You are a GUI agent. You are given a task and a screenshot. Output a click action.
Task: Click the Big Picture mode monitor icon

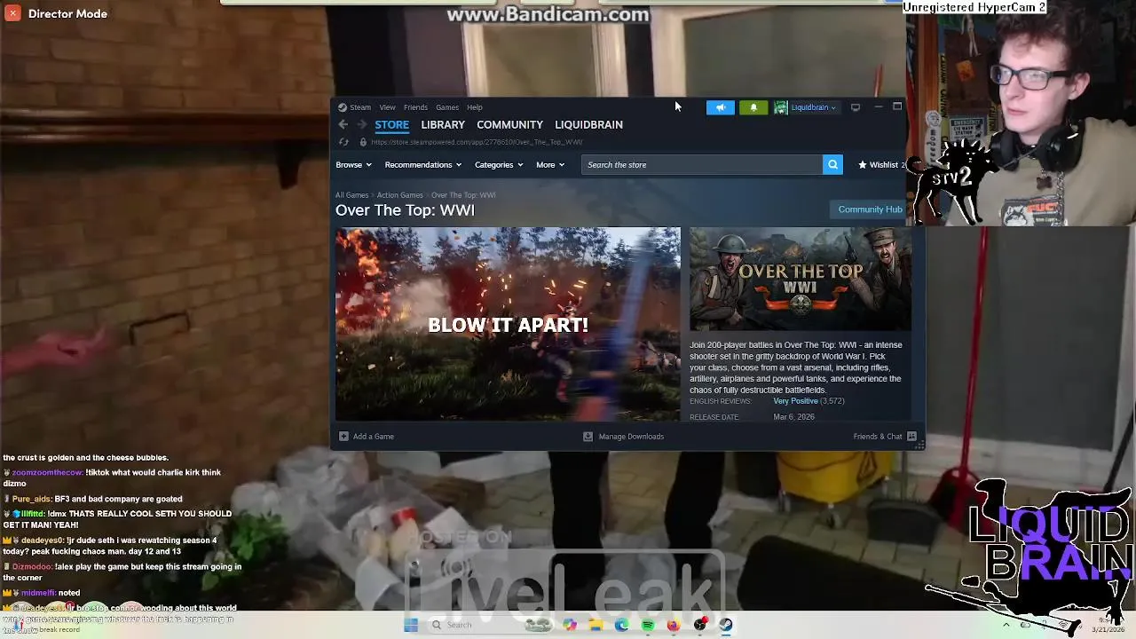pyautogui.click(x=856, y=107)
